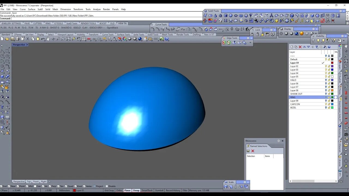349x196 pixels.
Task: Switch to Wireframe display mode icon
Action: tap(281, 33)
